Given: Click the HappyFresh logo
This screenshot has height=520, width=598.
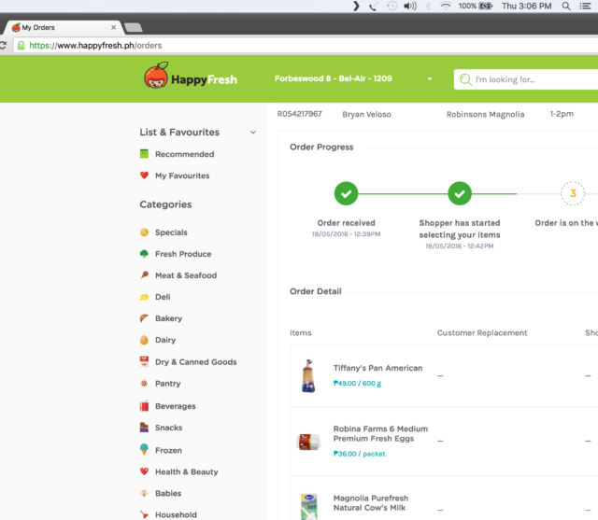Looking at the screenshot, I should (x=191, y=76).
